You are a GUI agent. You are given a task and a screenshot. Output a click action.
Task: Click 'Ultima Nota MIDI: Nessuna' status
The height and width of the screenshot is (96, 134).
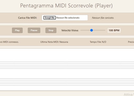54,42
